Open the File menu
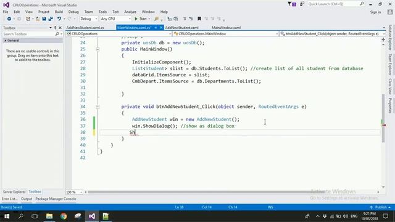The image size is (395, 222). coord(6,12)
